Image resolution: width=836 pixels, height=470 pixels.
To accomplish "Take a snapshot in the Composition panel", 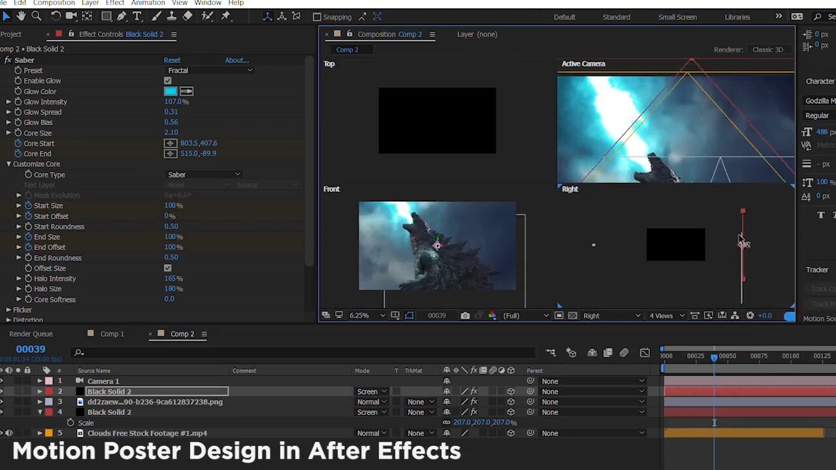I will [x=465, y=315].
